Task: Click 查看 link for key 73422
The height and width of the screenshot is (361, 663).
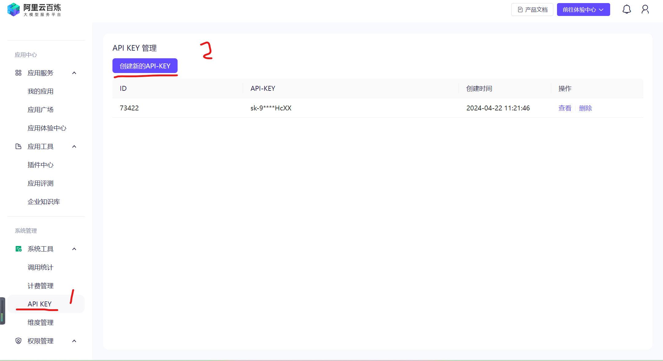Action: pyautogui.click(x=565, y=108)
